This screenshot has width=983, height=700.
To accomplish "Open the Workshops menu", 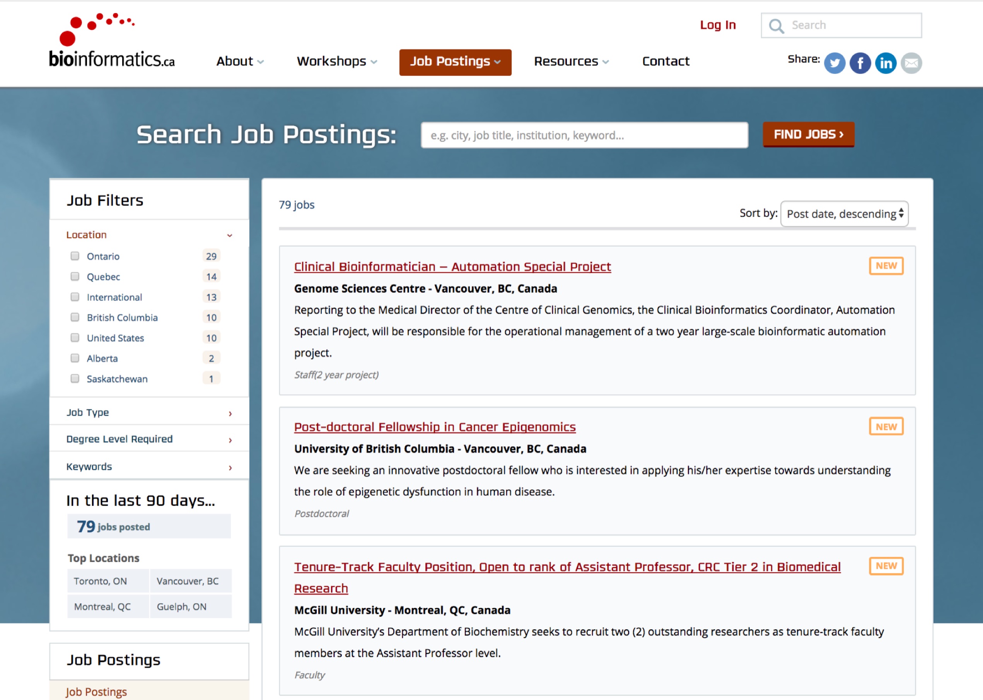I will click(x=336, y=61).
